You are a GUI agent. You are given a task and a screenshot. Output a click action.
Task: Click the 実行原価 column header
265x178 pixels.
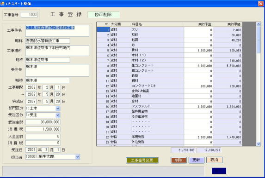[x=228, y=24]
